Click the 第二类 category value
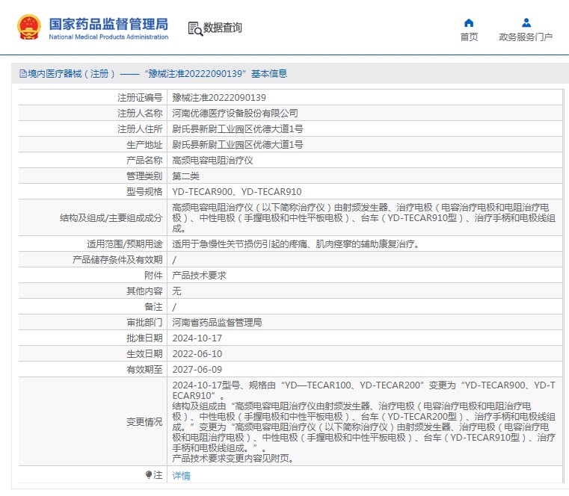569x496 pixels. [x=185, y=176]
